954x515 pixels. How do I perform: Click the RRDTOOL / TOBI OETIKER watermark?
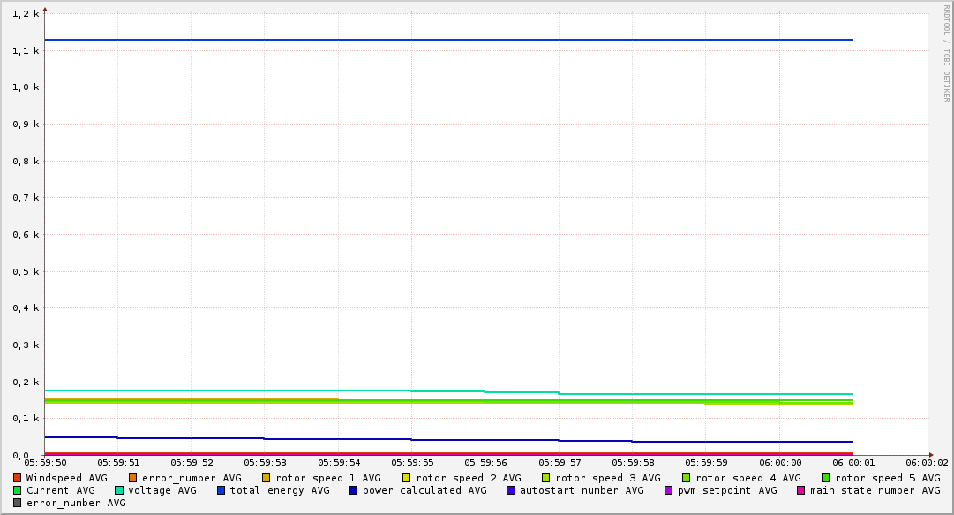click(946, 53)
